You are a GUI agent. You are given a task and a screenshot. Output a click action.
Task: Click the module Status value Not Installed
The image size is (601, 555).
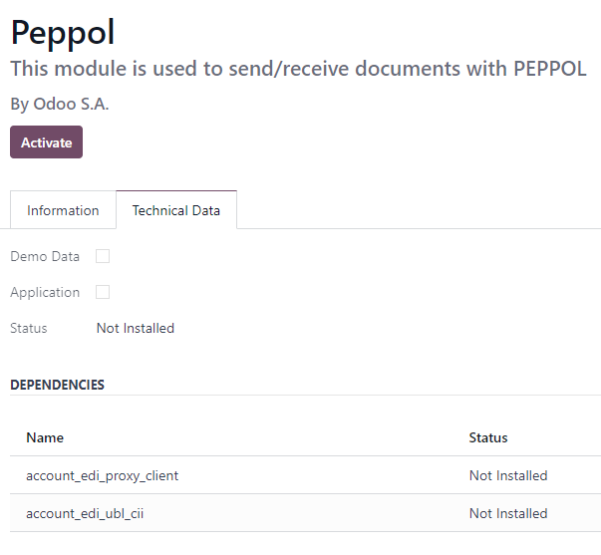(136, 328)
